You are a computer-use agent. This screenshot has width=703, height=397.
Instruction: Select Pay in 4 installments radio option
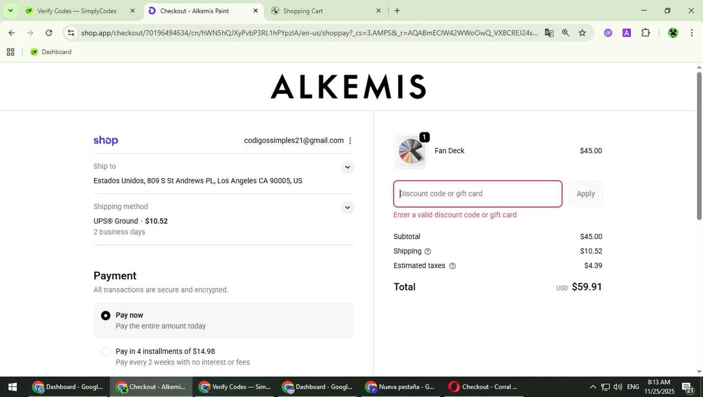[x=106, y=352]
